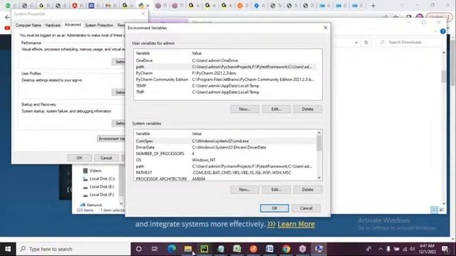Click the system variables list scroll-up arrow
Image resolution: width=456 pixels, height=256 pixels.
pos(319,133)
